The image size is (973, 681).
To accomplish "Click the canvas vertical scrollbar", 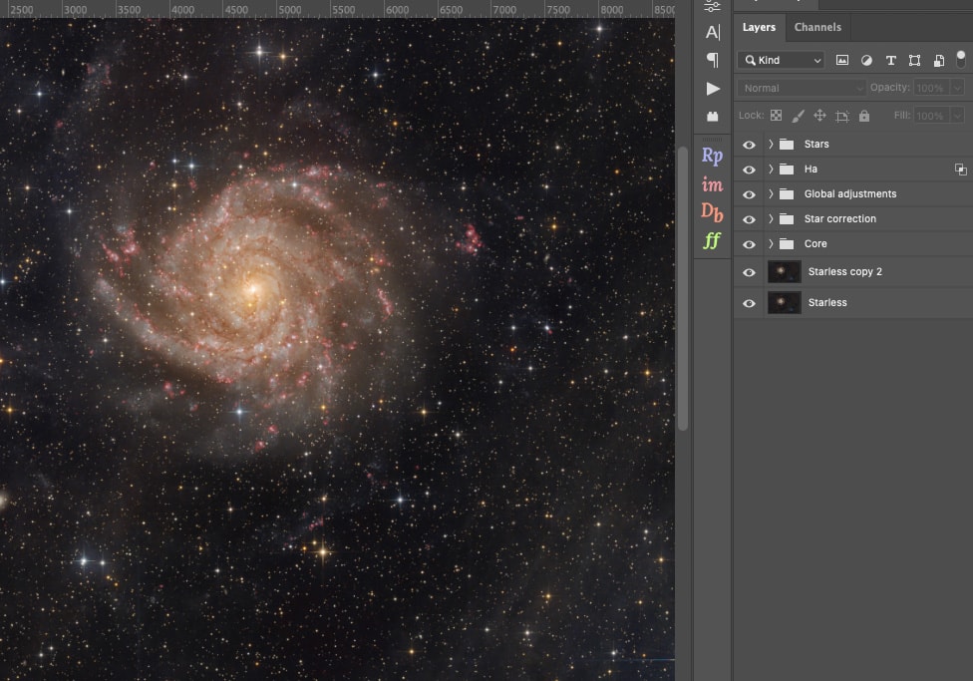I will click(x=683, y=289).
